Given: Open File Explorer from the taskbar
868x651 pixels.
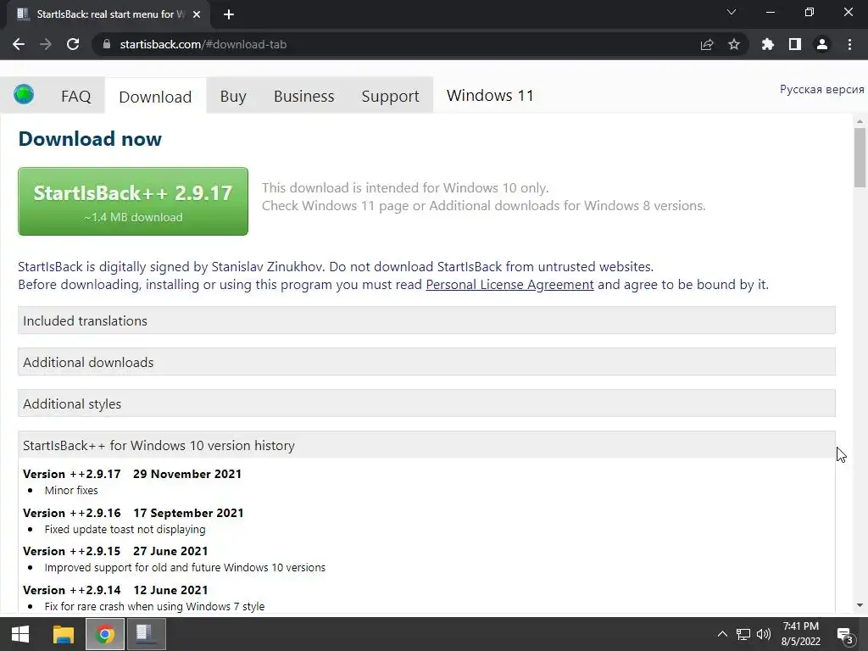Looking at the screenshot, I should (63, 634).
